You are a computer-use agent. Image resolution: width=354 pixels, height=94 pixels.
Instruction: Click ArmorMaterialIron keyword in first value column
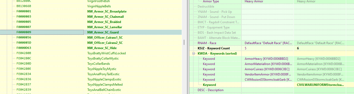pyautogui.click(x=268, y=64)
